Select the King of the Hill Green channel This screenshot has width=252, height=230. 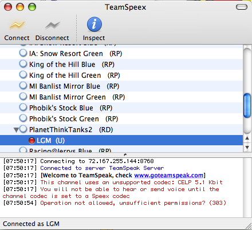point(121,76)
